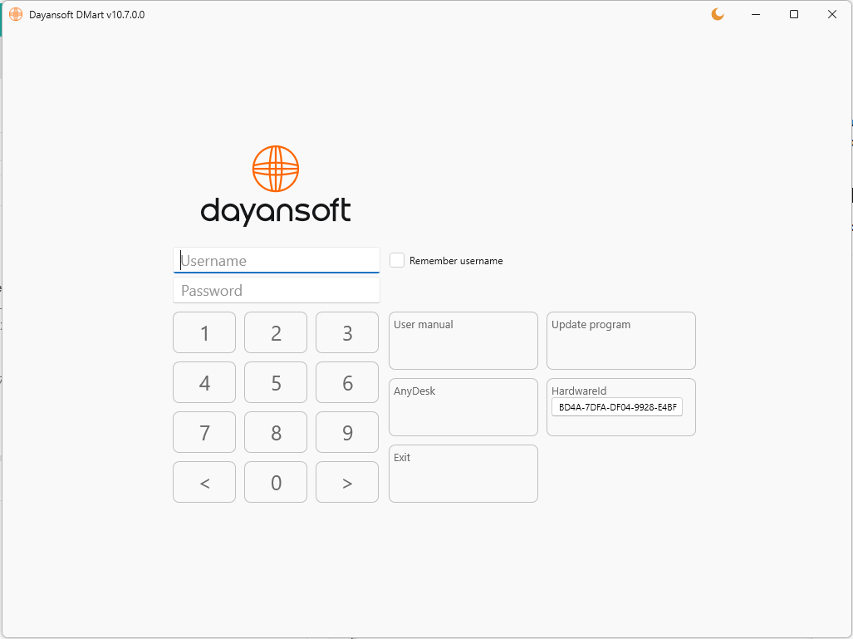Click the HardwareId value field
The height and width of the screenshot is (639, 853).
pyautogui.click(x=617, y=407)
